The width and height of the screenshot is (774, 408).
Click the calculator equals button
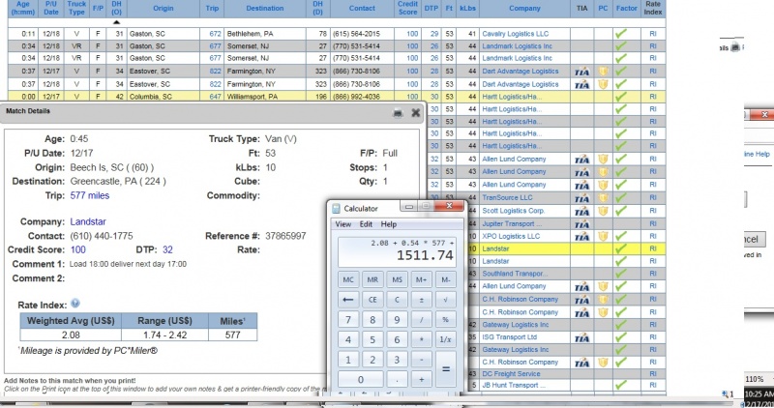[445, 369]
